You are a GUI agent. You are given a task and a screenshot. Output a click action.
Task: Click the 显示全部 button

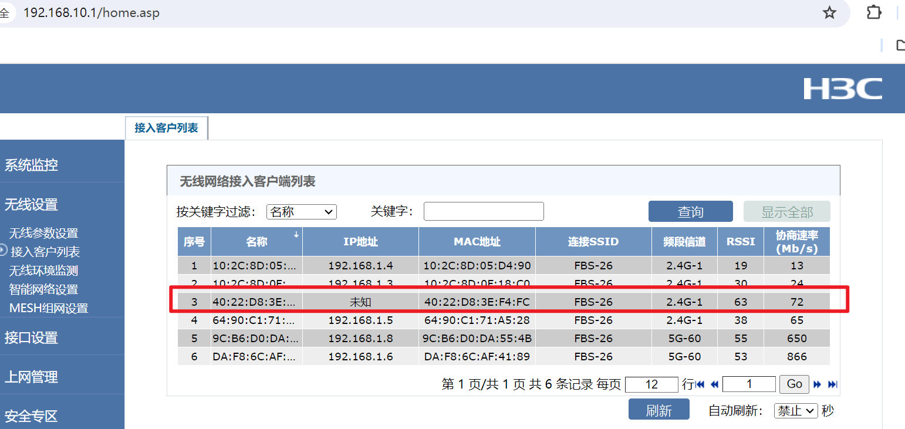(787, 212)
